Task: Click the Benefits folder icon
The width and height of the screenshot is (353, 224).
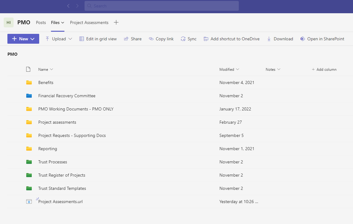Action: (x=29, y=82)
